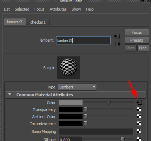Click the Diffuse slider handle
The width and height of the screenshot is (151, 141).
click(x=123, y=139)
